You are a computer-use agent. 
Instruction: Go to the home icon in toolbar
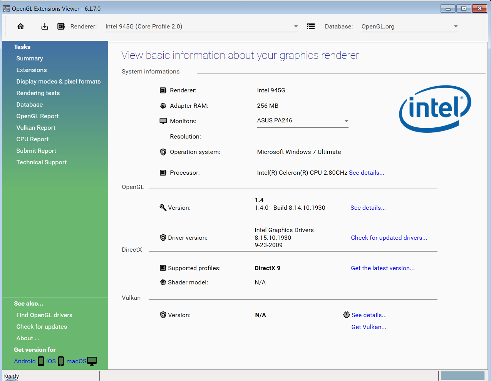[x=21, y=26]
